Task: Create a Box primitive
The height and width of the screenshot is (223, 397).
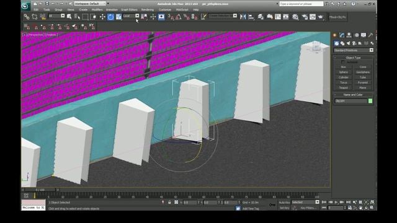Action: point(343,67)
